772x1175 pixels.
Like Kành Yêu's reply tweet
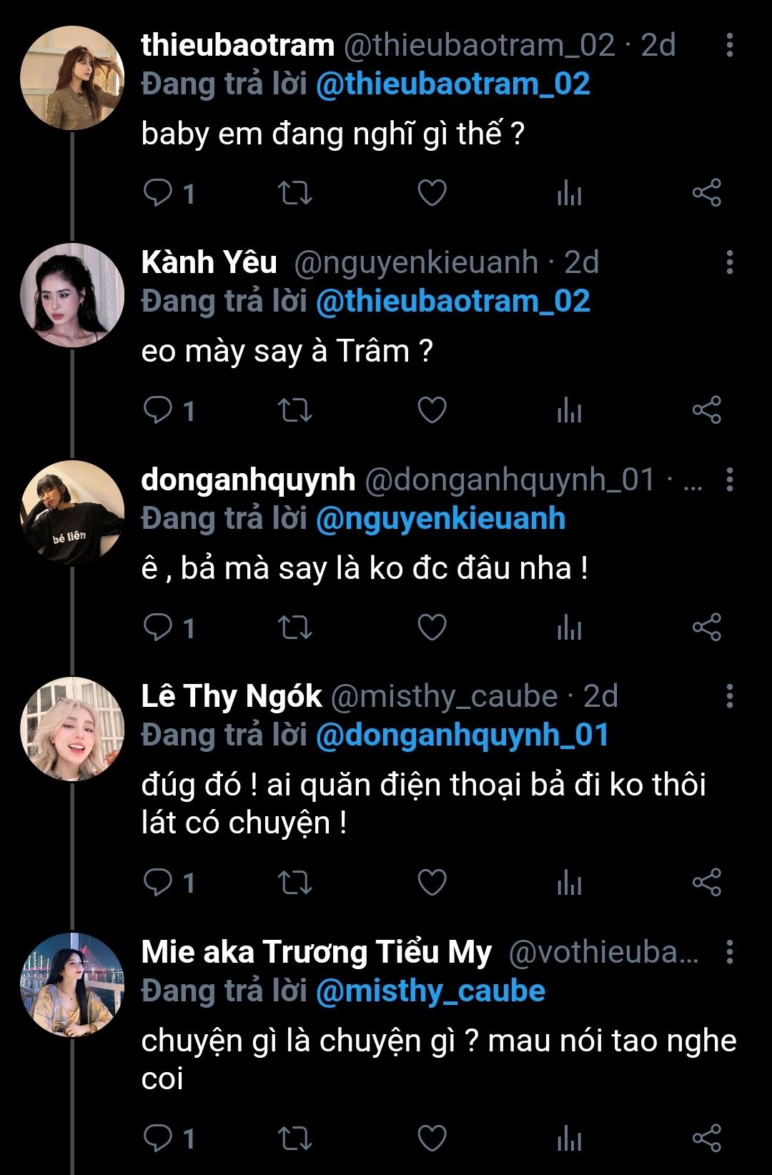click(432, 410)
